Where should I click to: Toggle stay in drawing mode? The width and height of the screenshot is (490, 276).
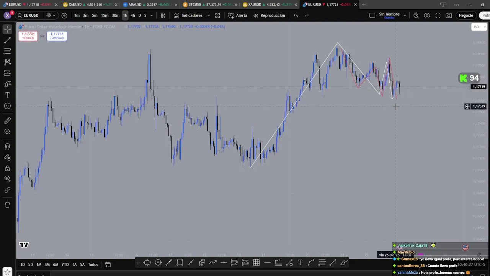tap(7, 157)
